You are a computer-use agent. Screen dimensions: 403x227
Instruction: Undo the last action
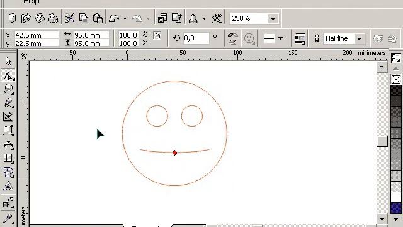(x=114, y=18)
